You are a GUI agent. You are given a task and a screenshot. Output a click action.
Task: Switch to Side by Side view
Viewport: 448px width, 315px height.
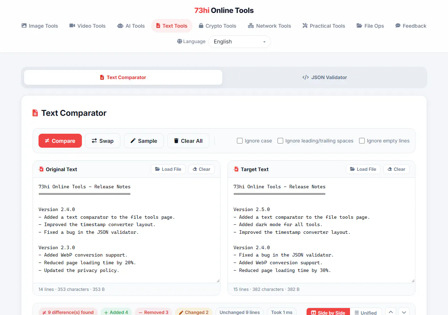328,312
